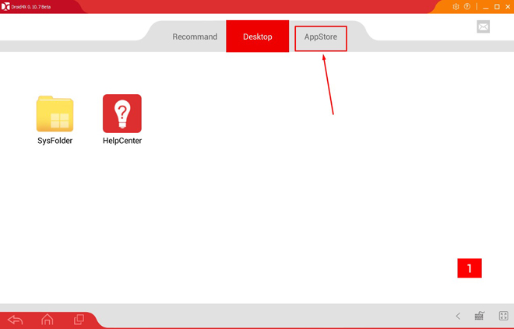The image size is (514, 329).
Task: Maximize the DroidX window
Action: (497, 7)
